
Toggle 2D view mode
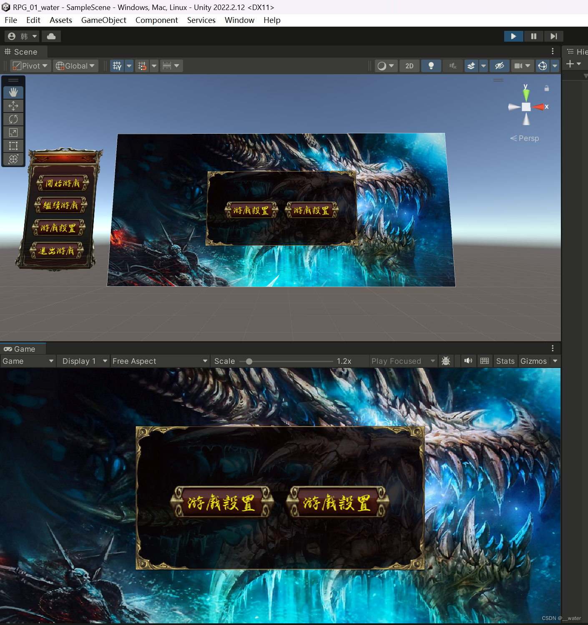(x=410, y=66)
